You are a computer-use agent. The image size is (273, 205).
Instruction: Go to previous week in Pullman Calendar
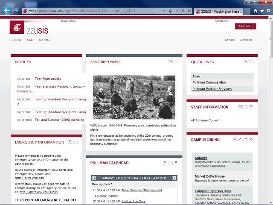(x=94, y=178)
